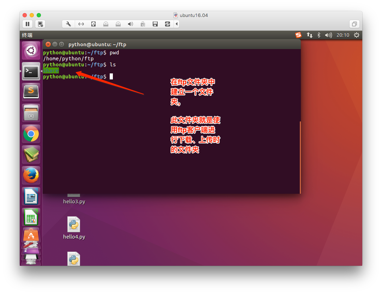Open the Files manager launcher icon
The height and width of the screenshot is (294, 382).
pyautogui.click(x=31, y=113)
